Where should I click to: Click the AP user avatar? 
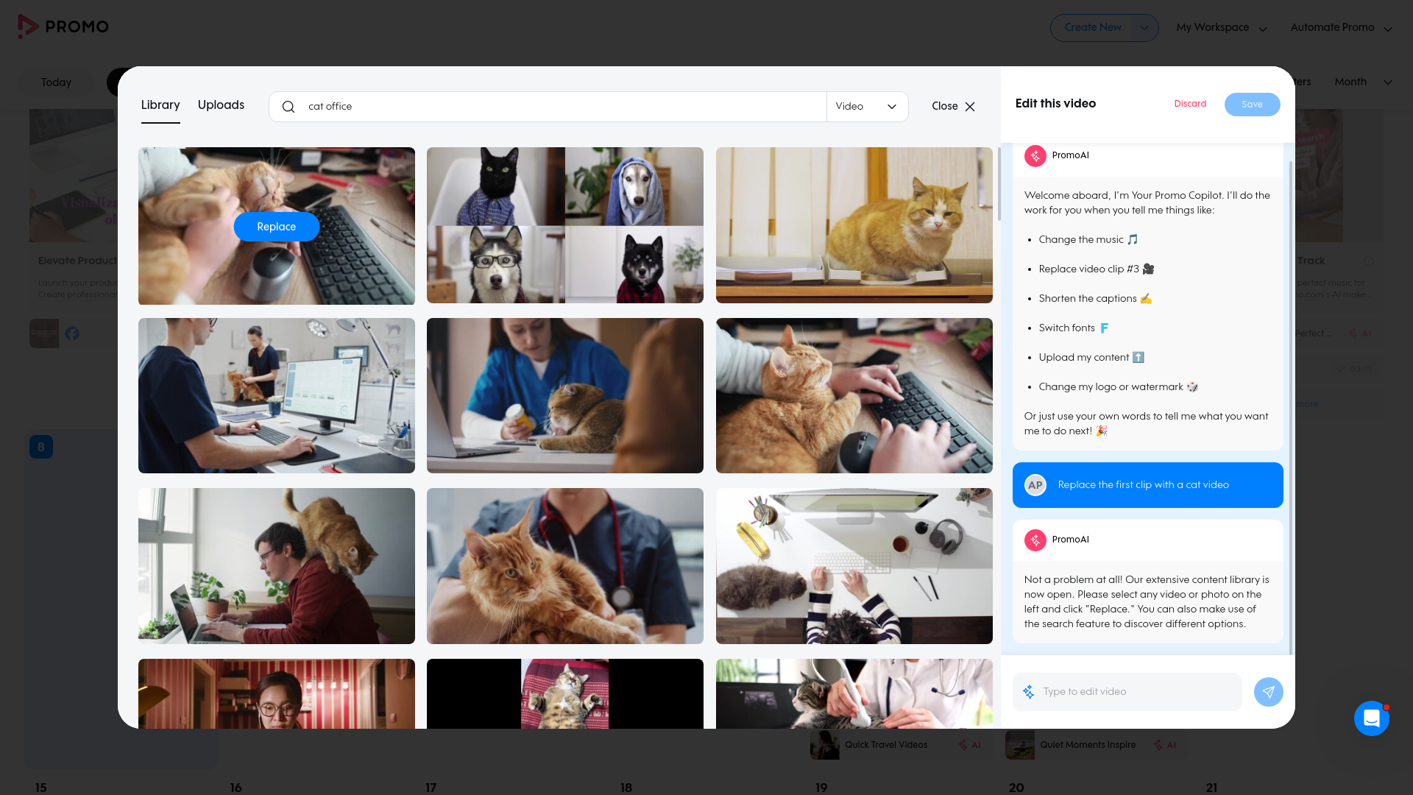coord(1035,485)
